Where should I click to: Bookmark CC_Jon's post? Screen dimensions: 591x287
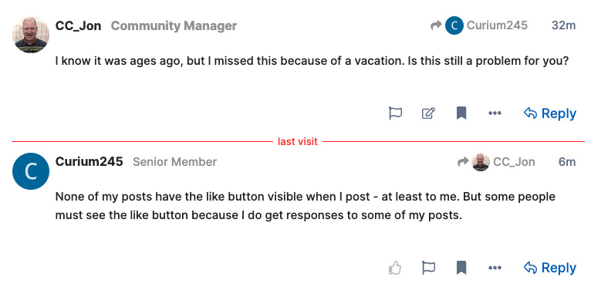point(461,113)
